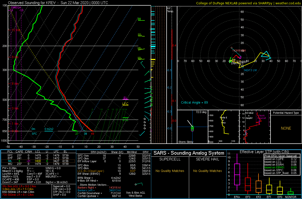Select the SFC parcel row label
This screenshot has width=302, height=199.
[x=10, y=155]
